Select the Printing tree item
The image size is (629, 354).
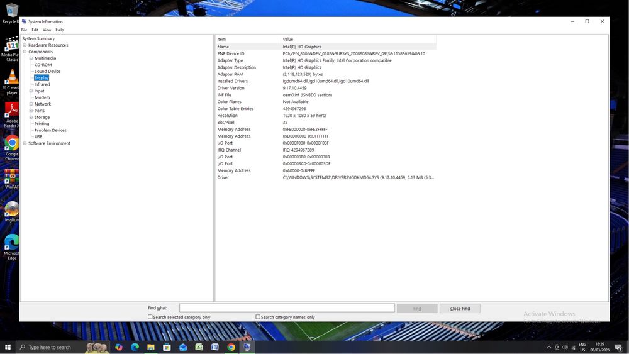(42, 124)
